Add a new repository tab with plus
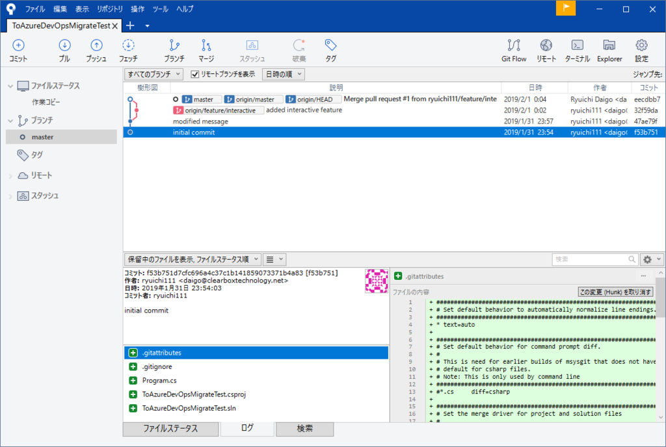 coord(130,25)
